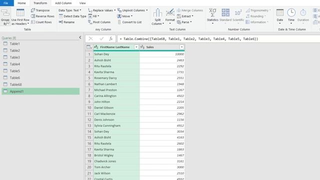The height and width of the screenshot is (180, 320).
Task: Click the cell Nathan Lambert
Action: tap(116, 84)
